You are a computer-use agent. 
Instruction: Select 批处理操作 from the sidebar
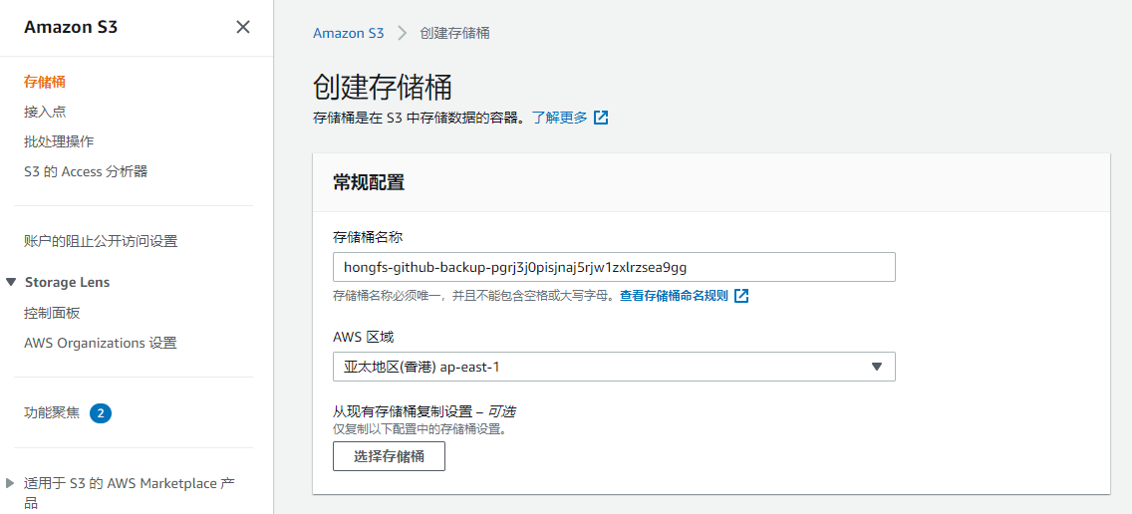(59, 141)
